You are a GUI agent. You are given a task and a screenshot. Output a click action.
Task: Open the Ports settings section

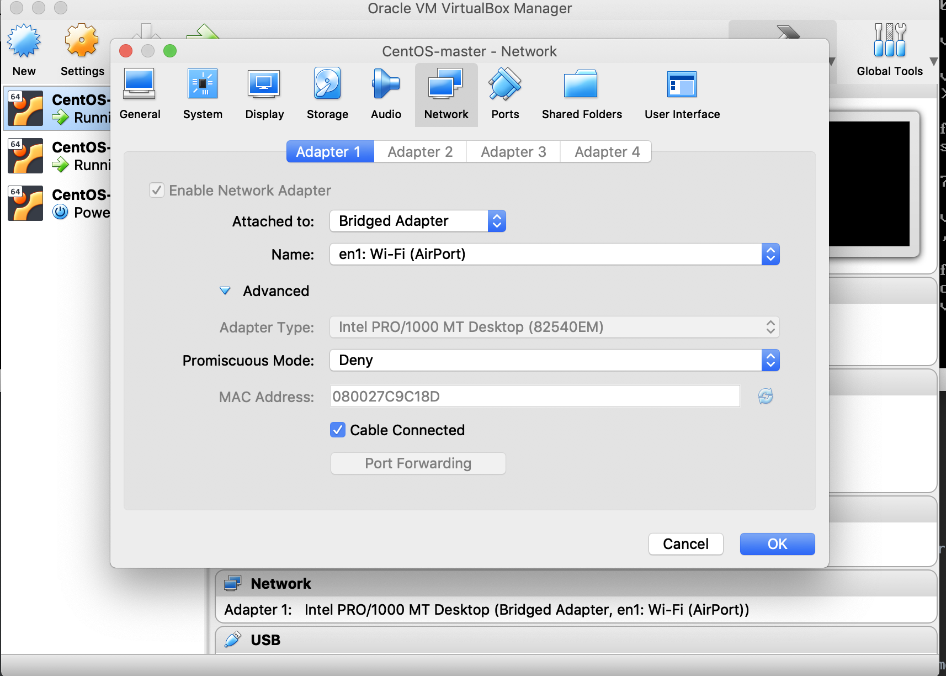tap(505, 94)
